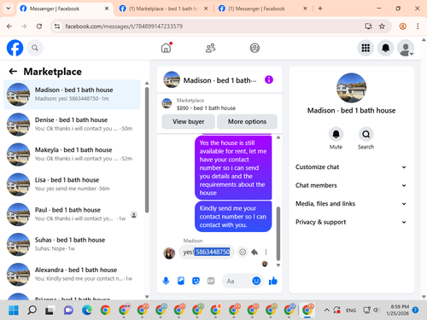
Task: Expand Chat members section
Action: [x=351, y=185]
